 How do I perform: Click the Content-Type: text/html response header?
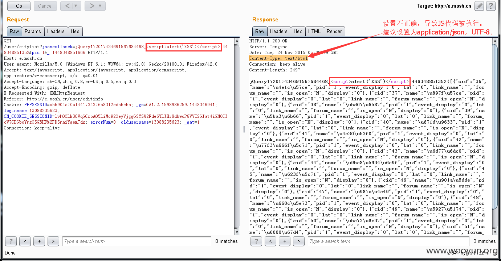tap(278, 58)
